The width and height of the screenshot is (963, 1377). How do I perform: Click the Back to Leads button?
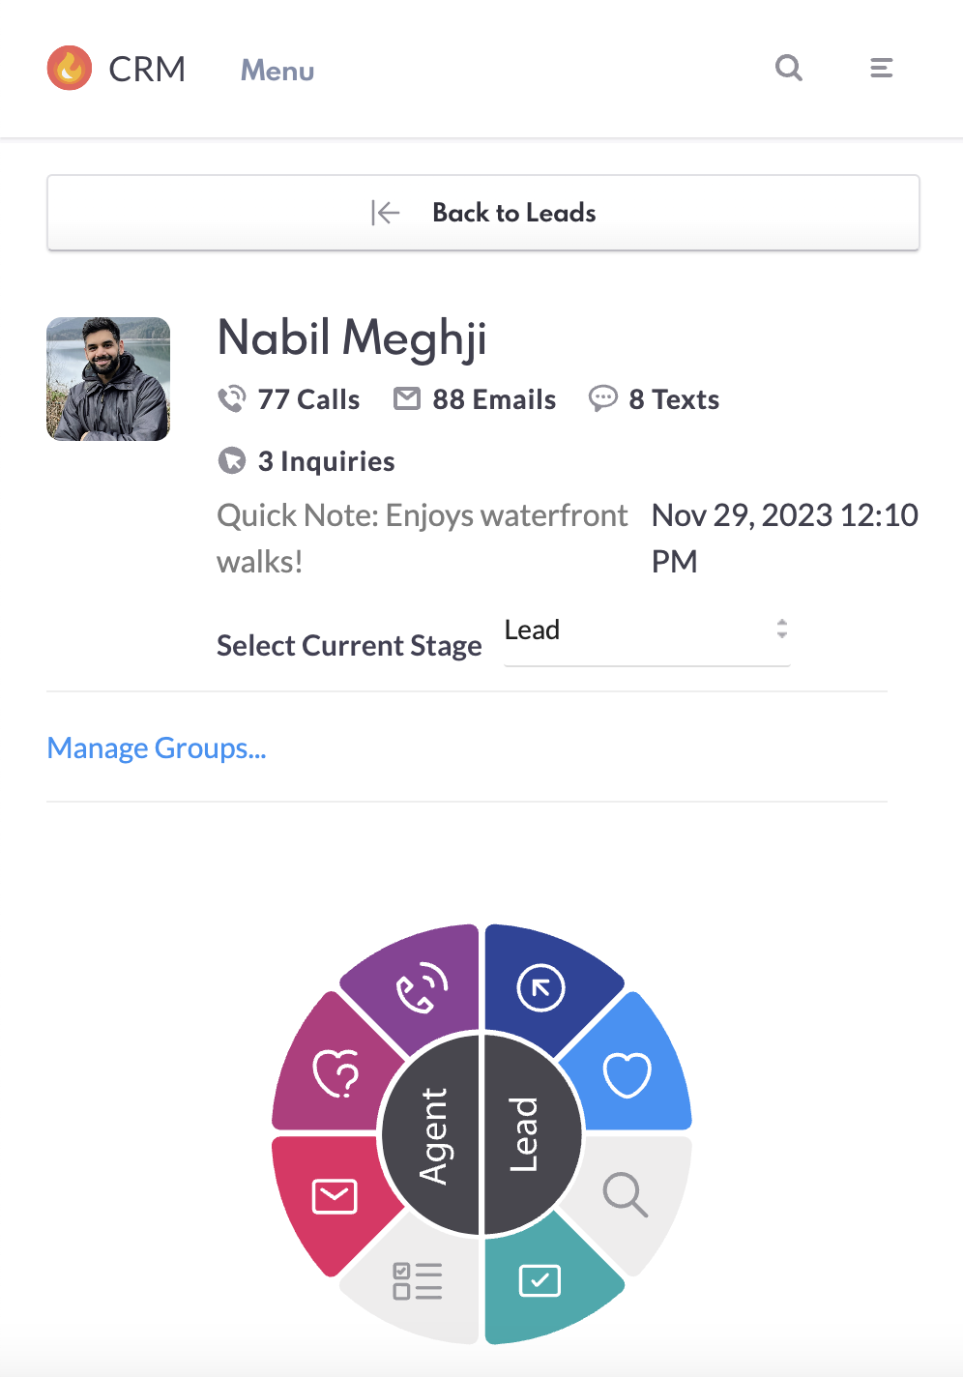tap(483, 213)
